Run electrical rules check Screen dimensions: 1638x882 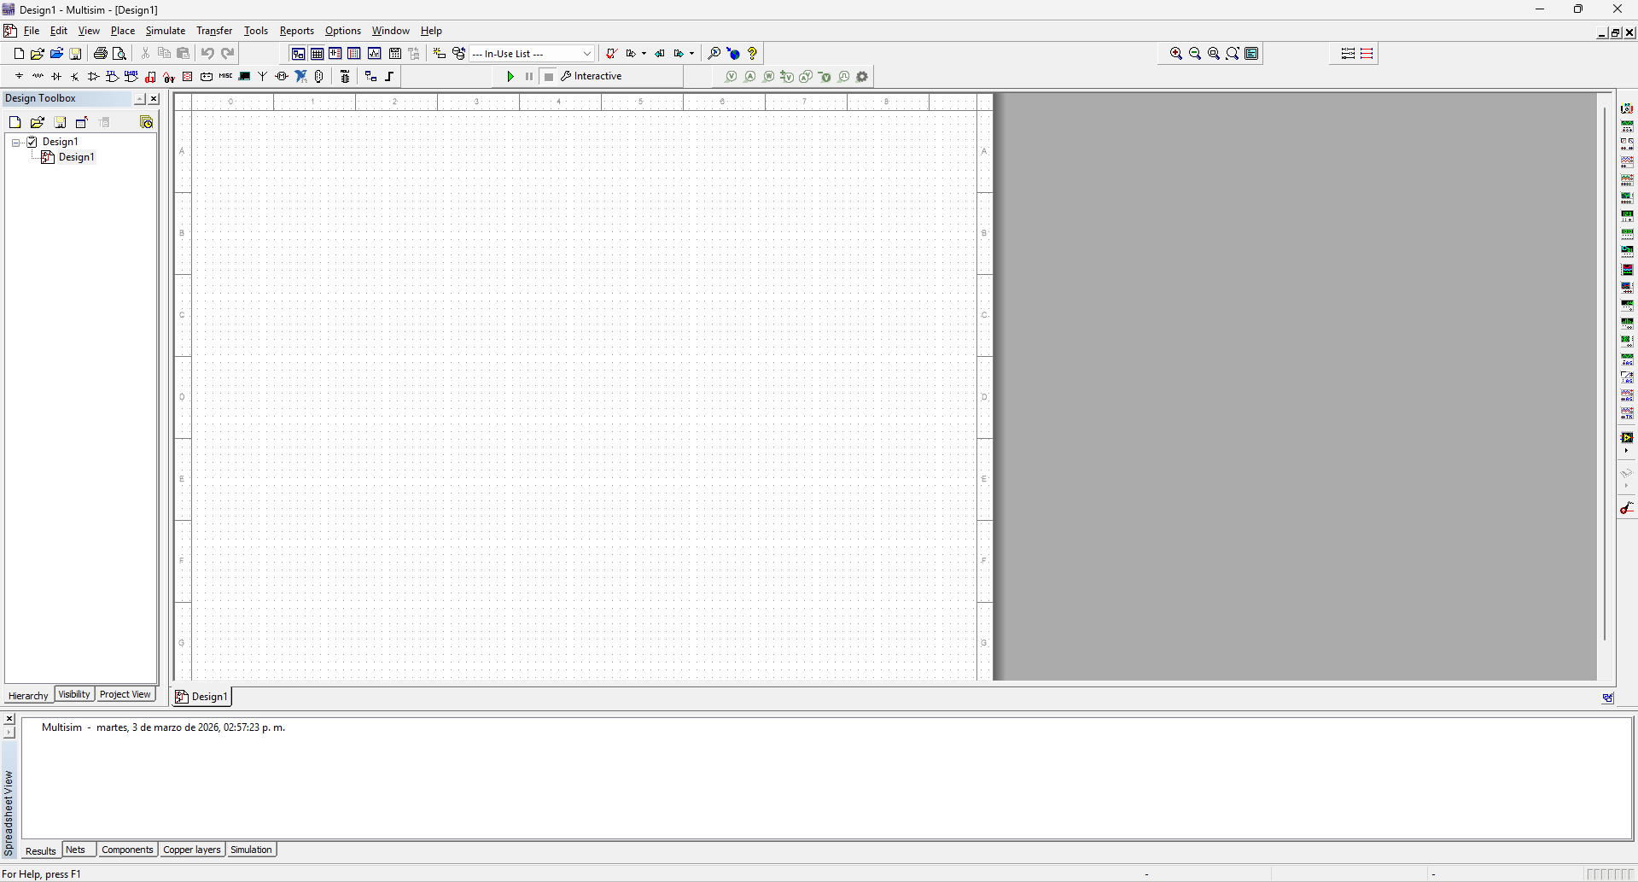point(611,53)
